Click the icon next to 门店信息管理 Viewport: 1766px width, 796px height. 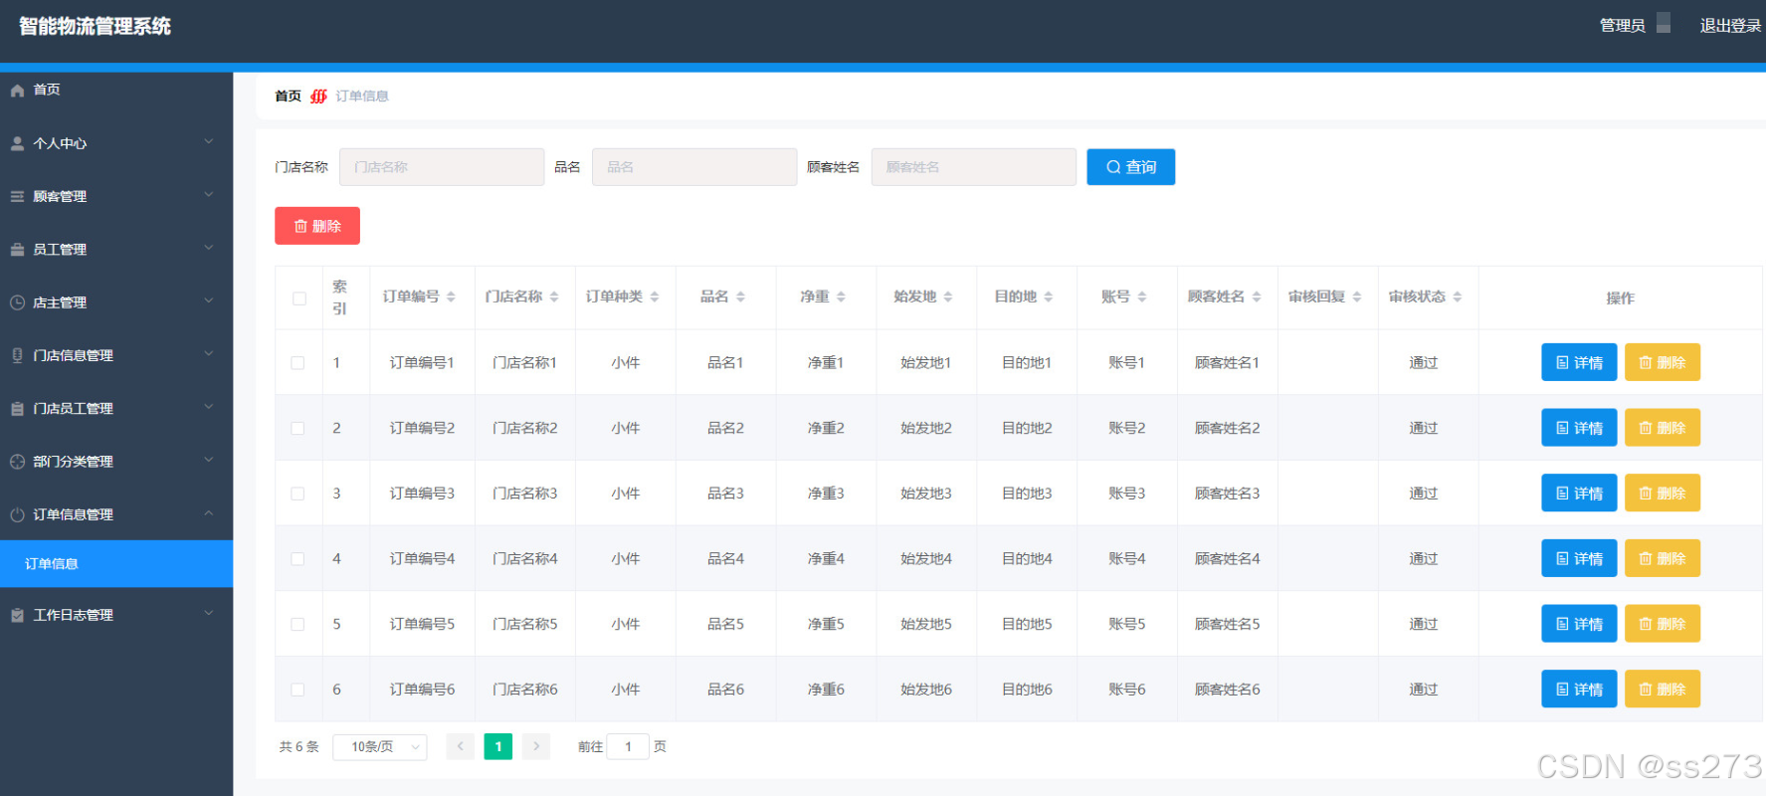[17, 355]
